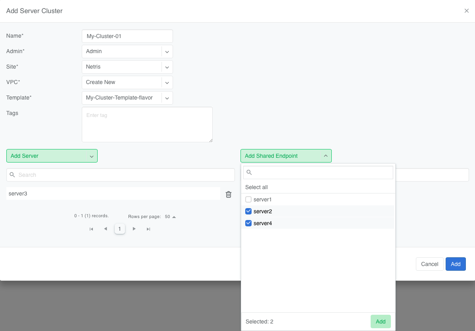Open the Admin dropdown

pos(167,52)
